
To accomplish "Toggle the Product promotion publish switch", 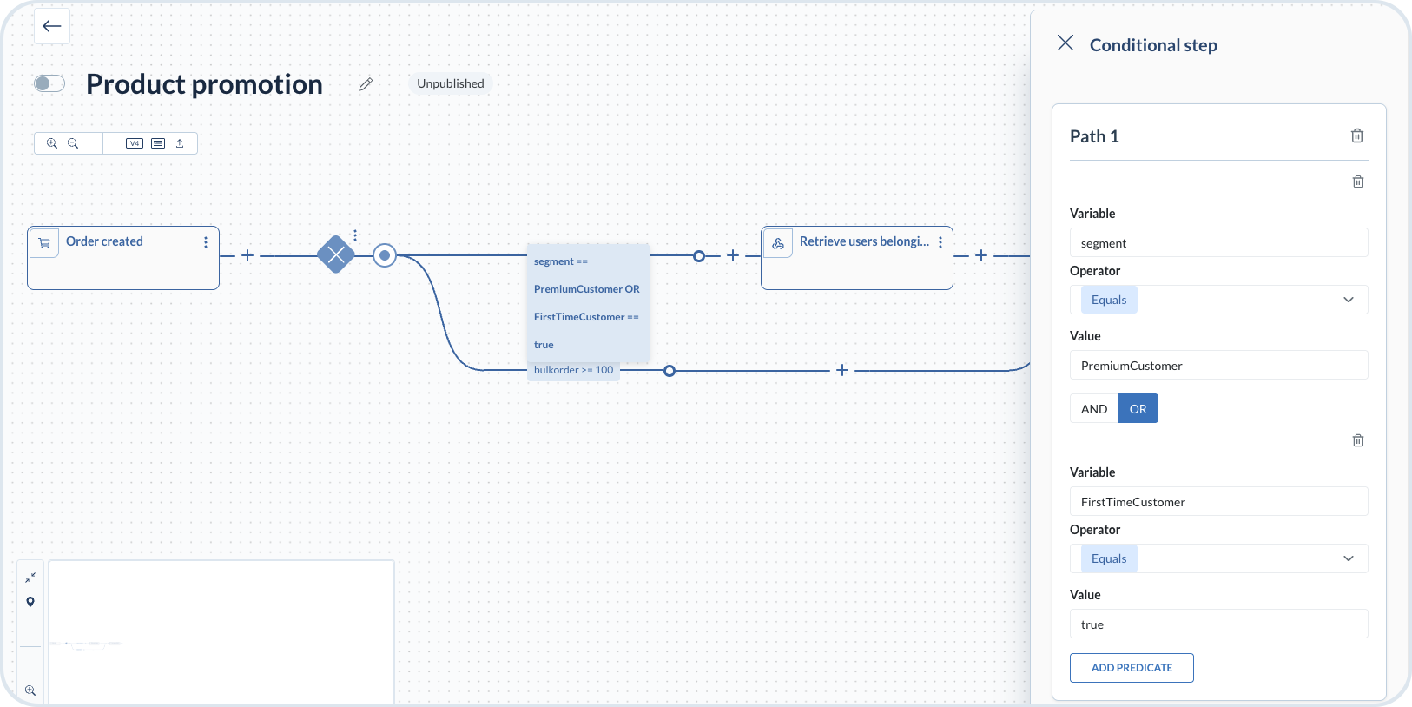I will tap(49, 83).
